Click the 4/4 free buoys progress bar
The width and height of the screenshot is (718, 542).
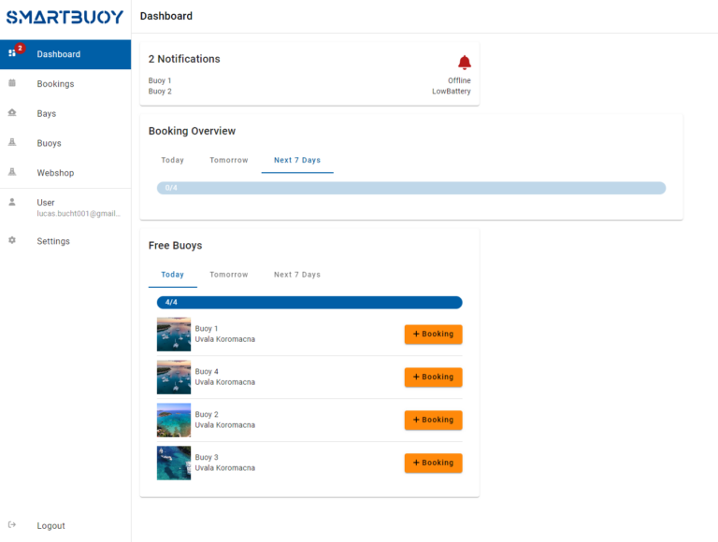tap(309, 303)
